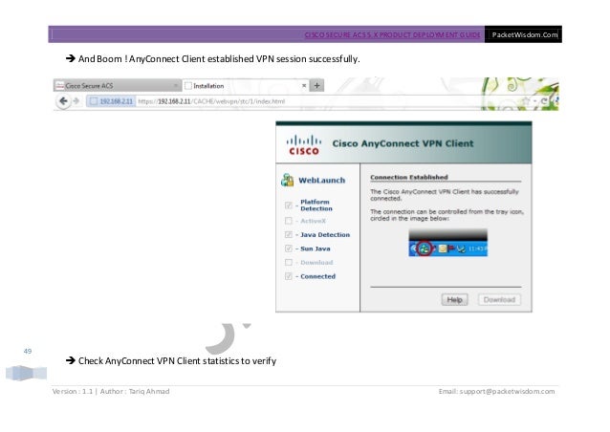Image resolution: width=610 pixels, height=432 pixels.
Task: Close the Installation tab
Action: coord(304,86)
